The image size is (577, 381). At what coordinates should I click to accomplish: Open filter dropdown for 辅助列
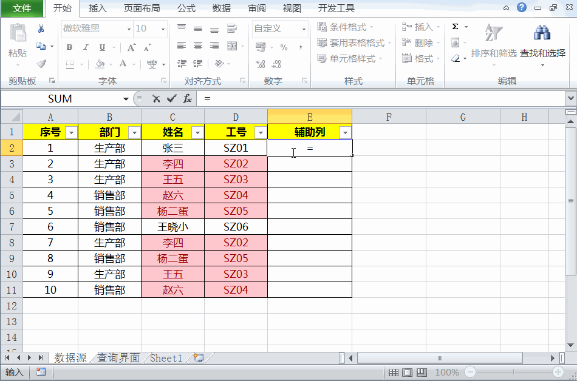(345, 132)
